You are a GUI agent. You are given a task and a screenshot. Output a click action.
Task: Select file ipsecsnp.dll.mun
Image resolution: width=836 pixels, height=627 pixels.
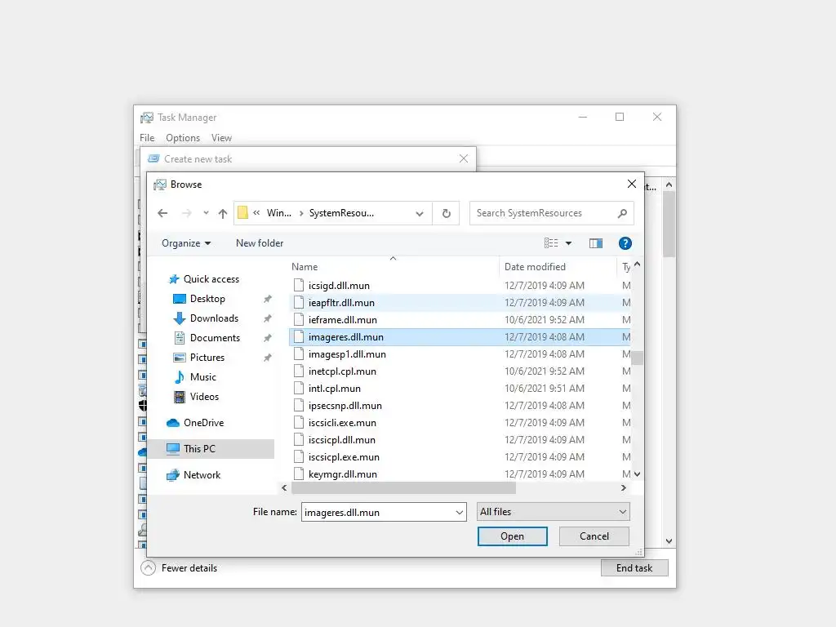pyautogui.click(x=460, y=406)
